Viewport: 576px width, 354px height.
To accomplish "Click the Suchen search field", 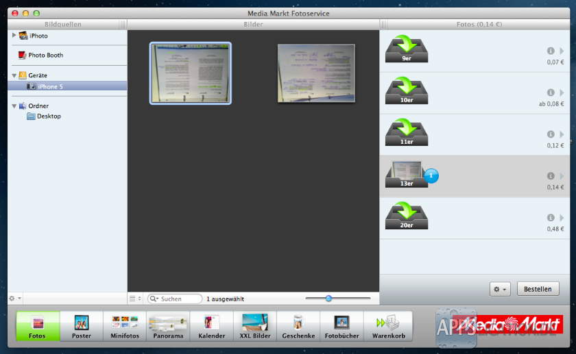I will coord(175,299).
